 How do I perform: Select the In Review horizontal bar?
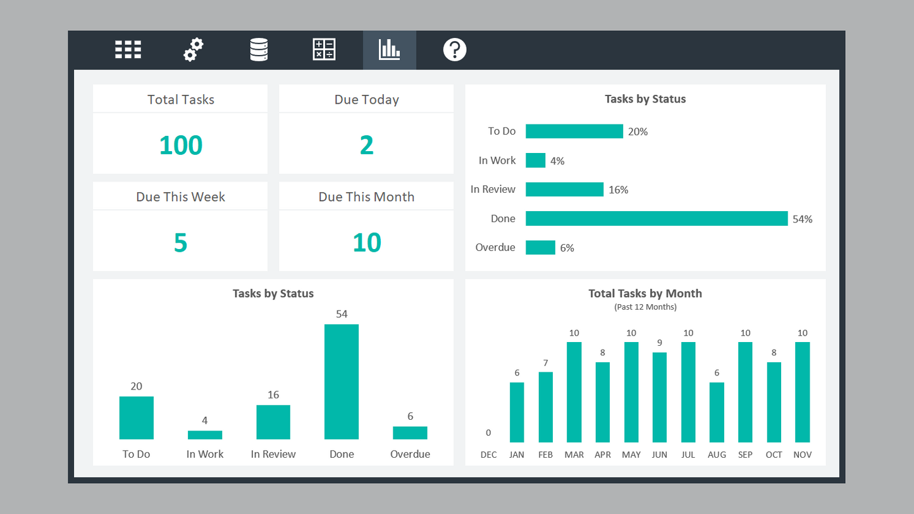(x=564, y=190)
